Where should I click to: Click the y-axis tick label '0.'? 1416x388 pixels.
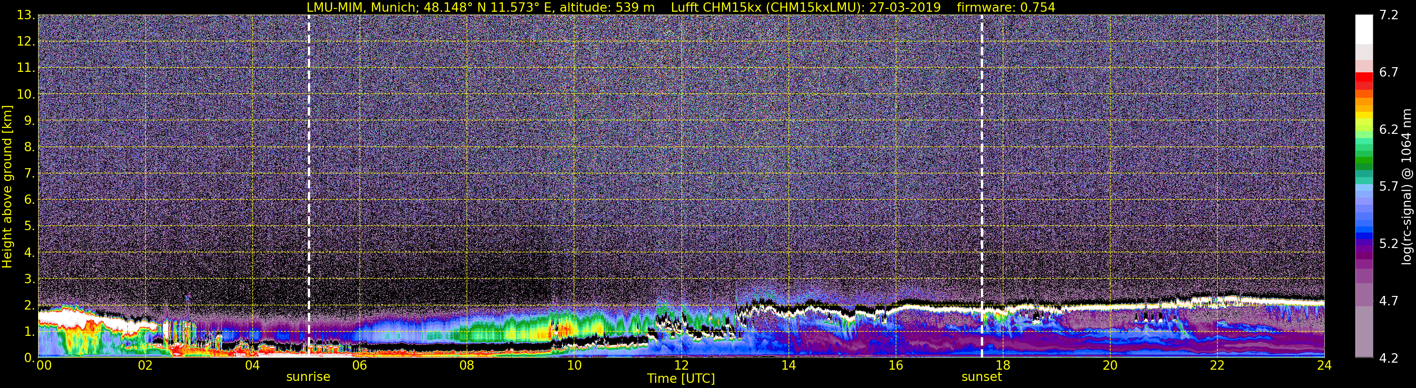pos(29,358)
